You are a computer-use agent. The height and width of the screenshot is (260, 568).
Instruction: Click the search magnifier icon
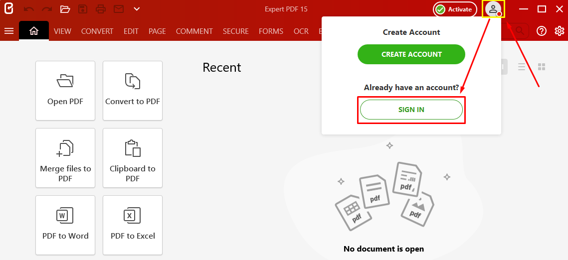click(520, 31)
